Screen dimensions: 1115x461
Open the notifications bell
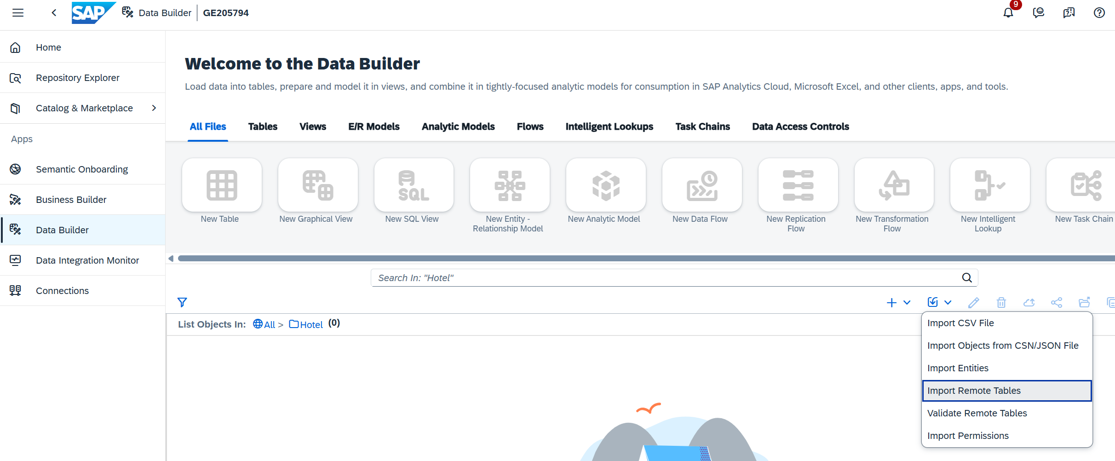pos(1008,13)
